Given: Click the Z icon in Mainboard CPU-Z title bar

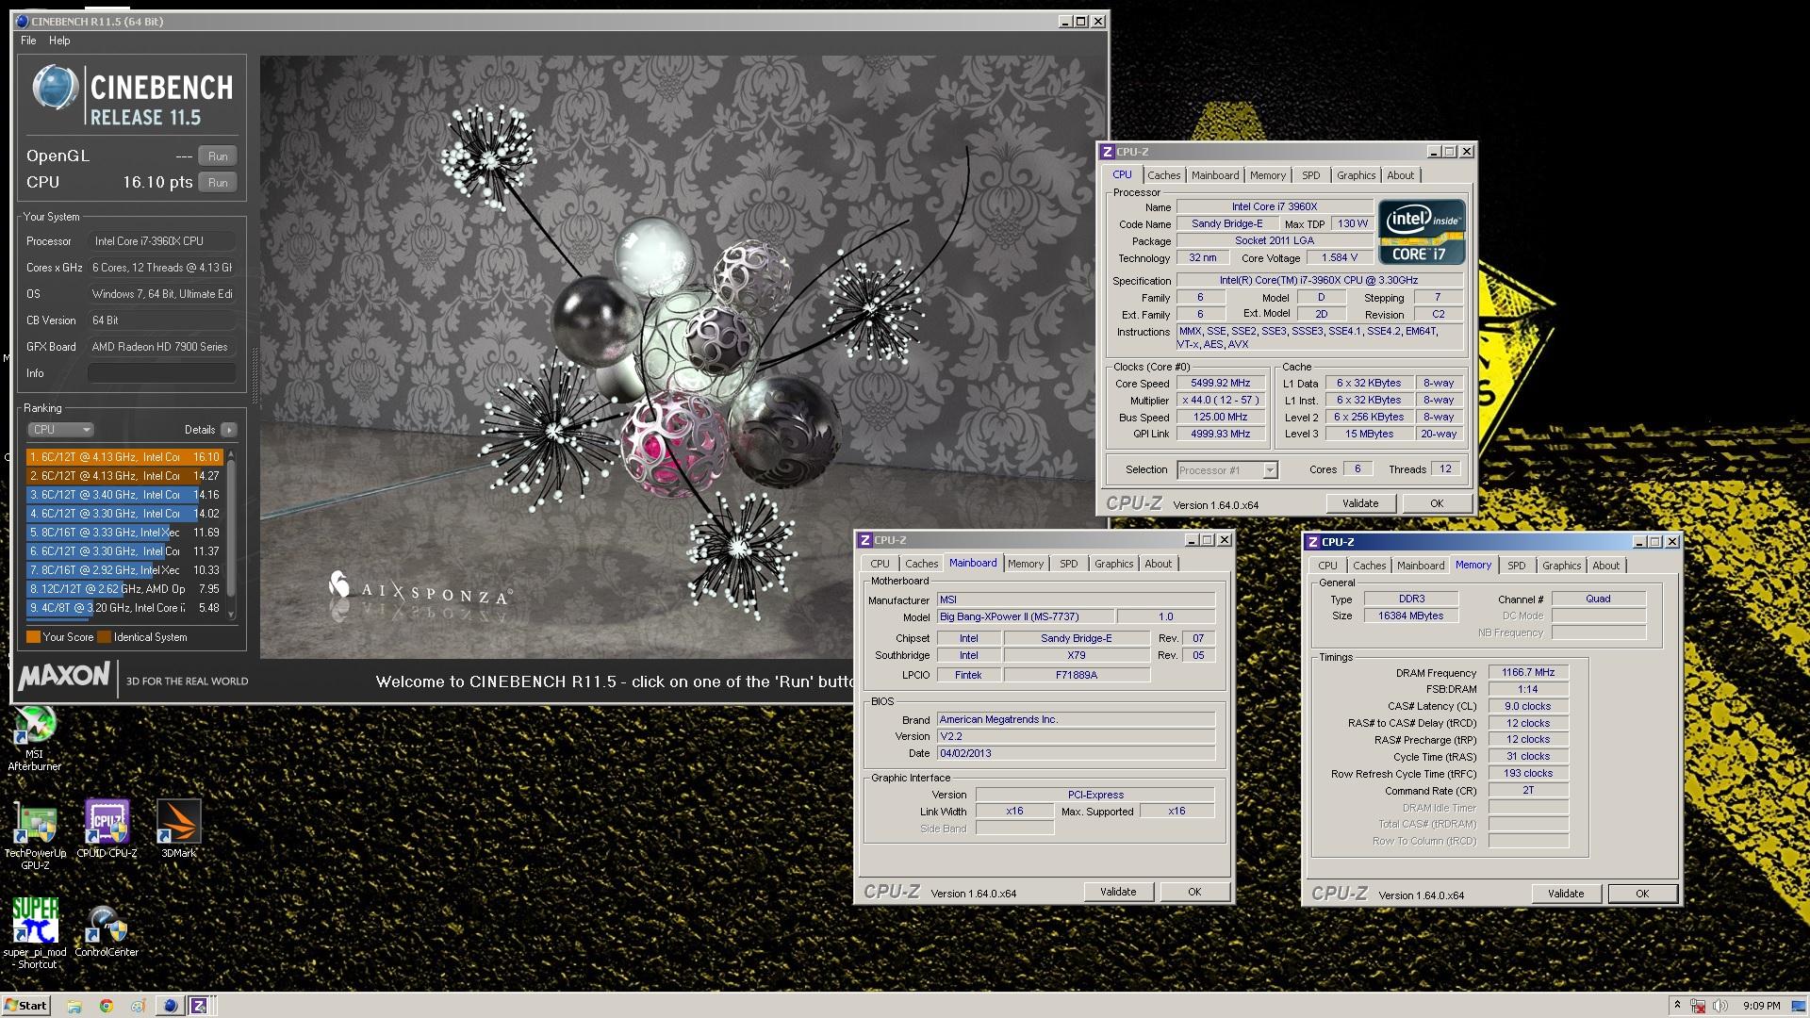Looking at the screenshot, I should [x=864, y=540].
